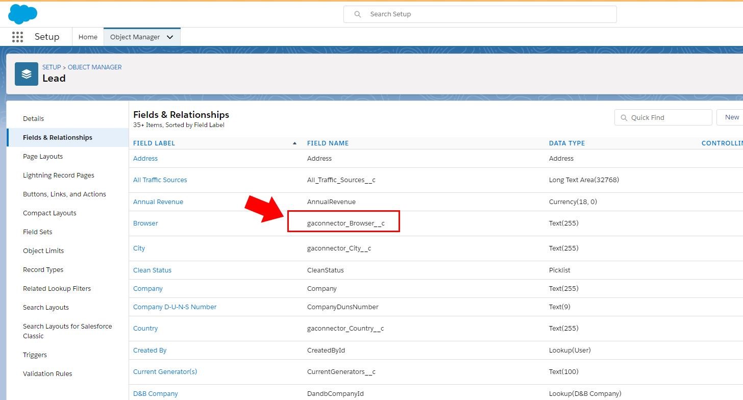Go to Buttons, Links, and Actions
The height and width of the screenshot is (400, 743).
(64, 194)
